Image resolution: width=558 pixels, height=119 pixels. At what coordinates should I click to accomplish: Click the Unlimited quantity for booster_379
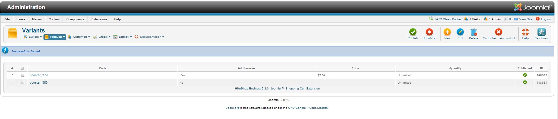404,75
